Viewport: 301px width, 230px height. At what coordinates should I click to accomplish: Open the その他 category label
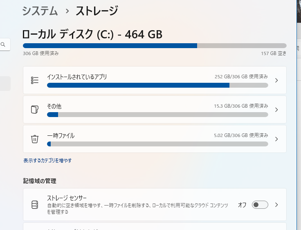pos(54,106)
